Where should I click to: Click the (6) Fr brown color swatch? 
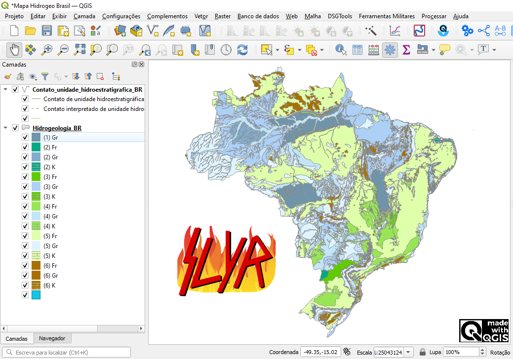click(36, 265)
